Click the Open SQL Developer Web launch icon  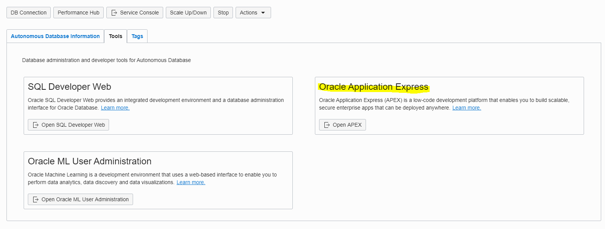coord(35,125)
